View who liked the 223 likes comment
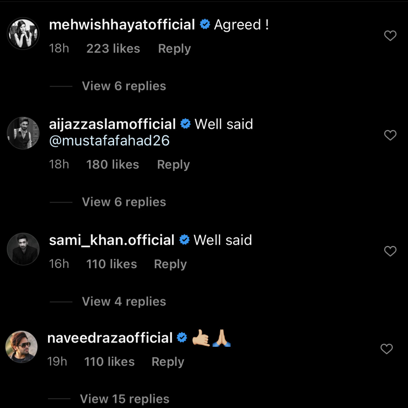The image size is (408, 408). pos(113,49)
